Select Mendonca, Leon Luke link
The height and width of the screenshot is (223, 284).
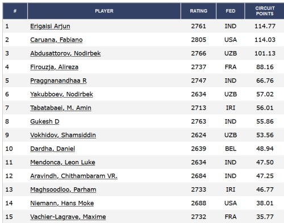coord(62,162)
